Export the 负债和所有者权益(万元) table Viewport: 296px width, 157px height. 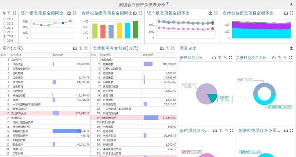click(x=162, y=48)
